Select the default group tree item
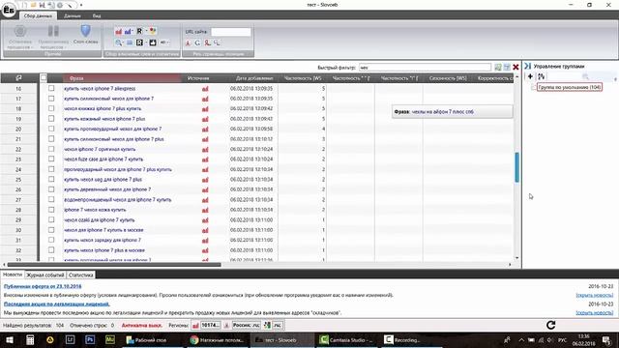Screen dimensions: 619x348 coord(570,87)
